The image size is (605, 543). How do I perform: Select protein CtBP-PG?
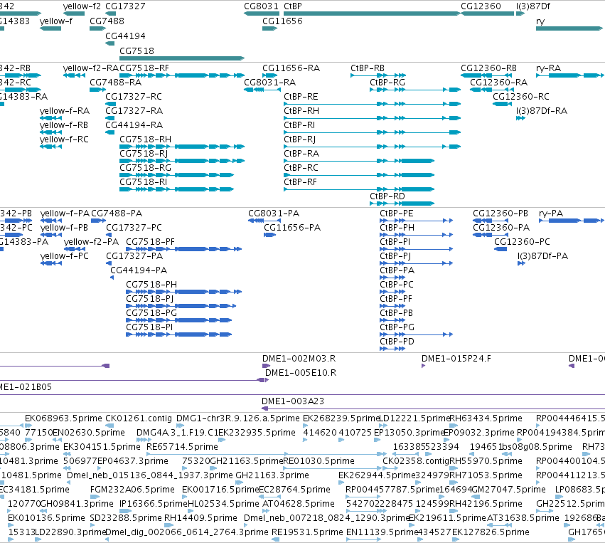coord(417,334)
